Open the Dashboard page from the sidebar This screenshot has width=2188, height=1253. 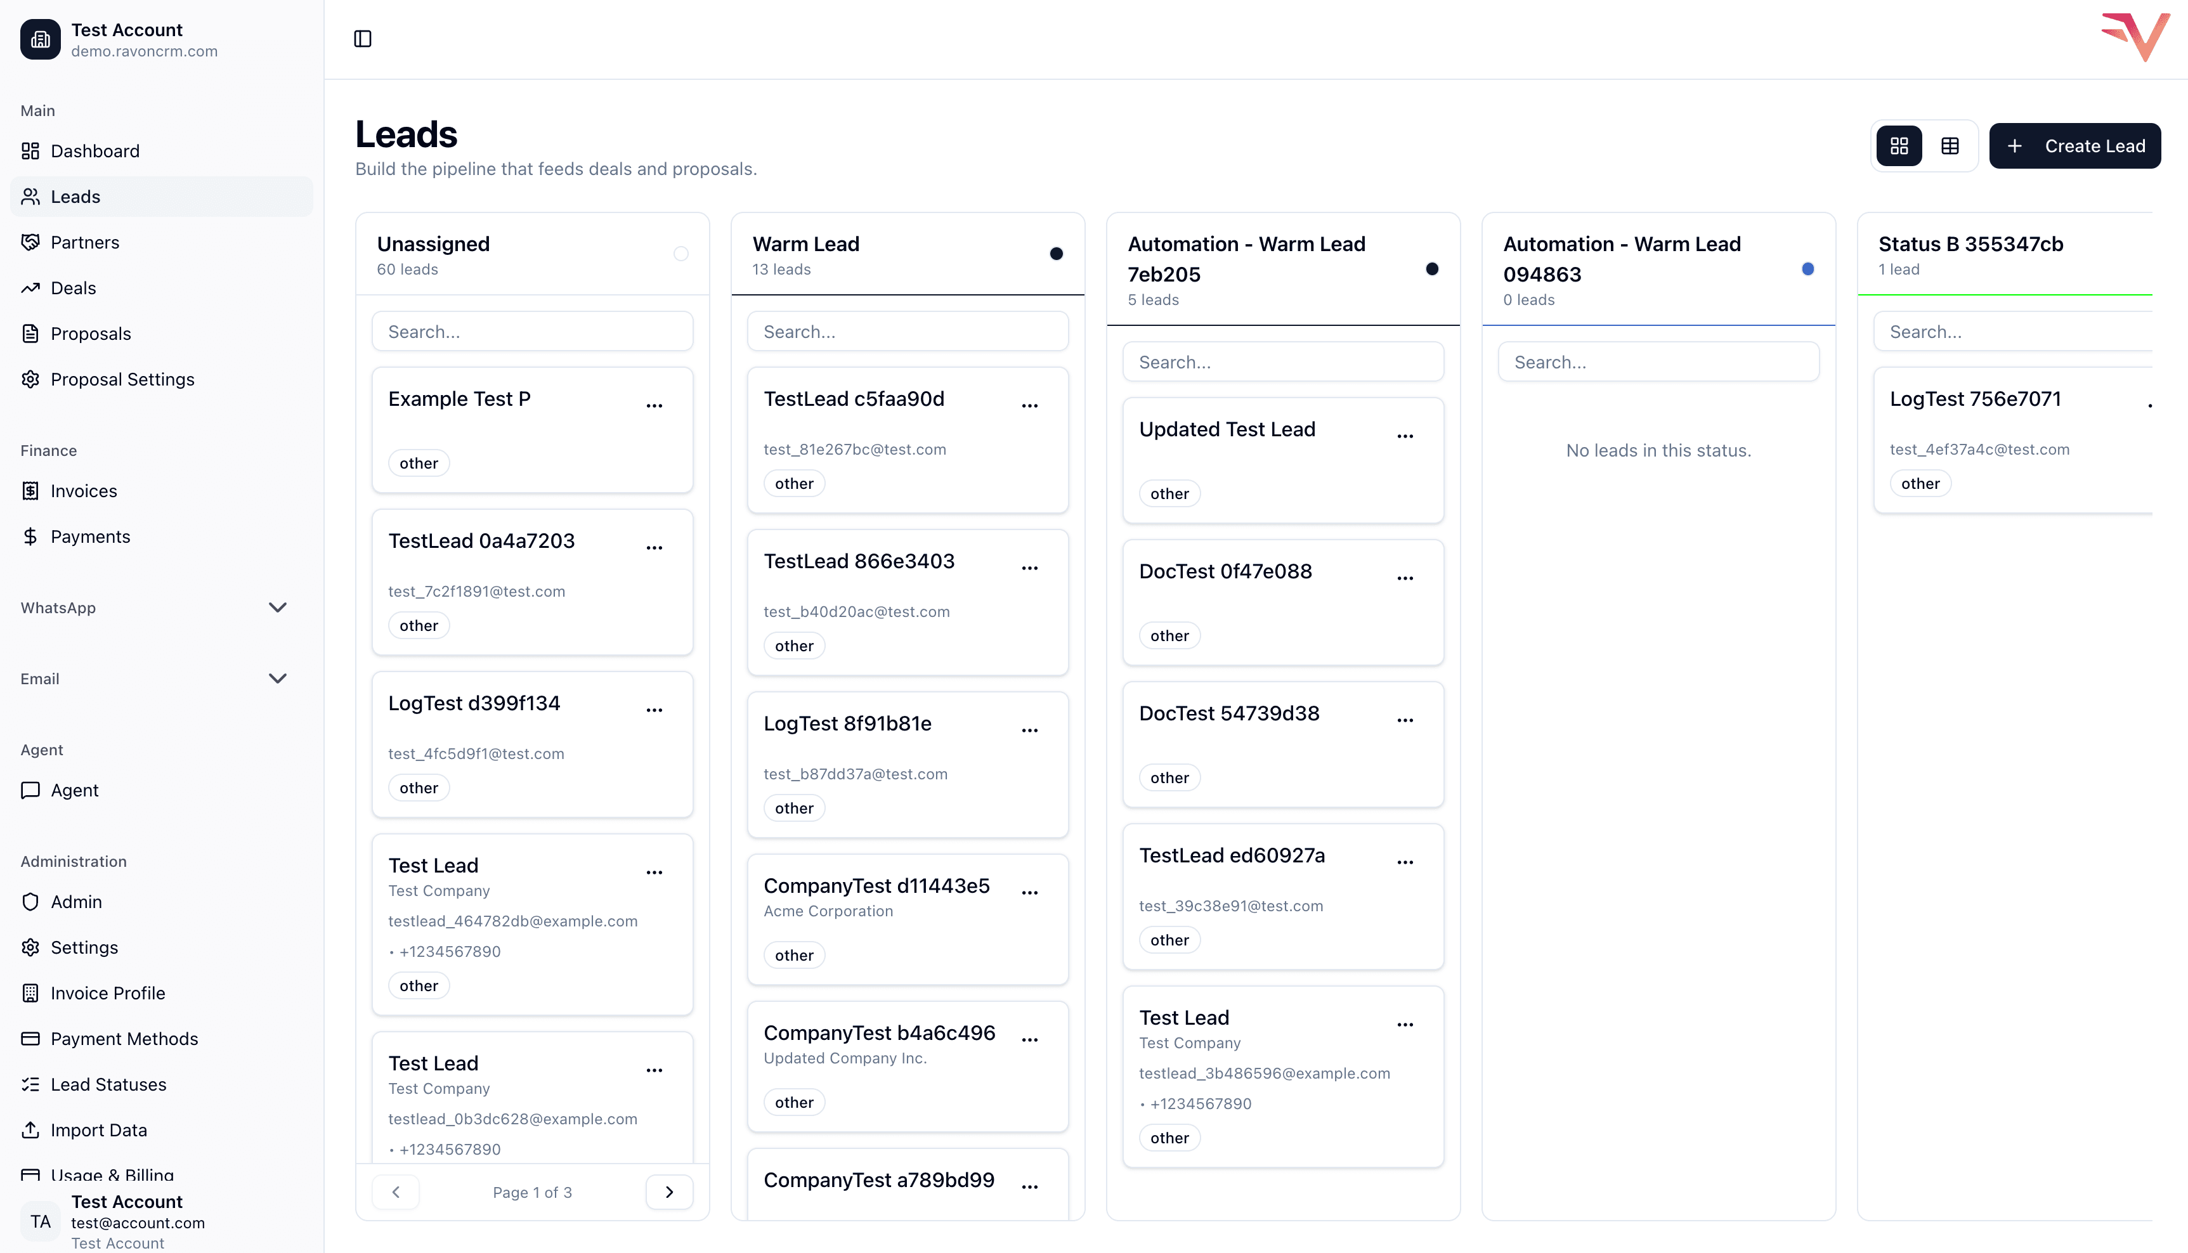click(94, 151)
